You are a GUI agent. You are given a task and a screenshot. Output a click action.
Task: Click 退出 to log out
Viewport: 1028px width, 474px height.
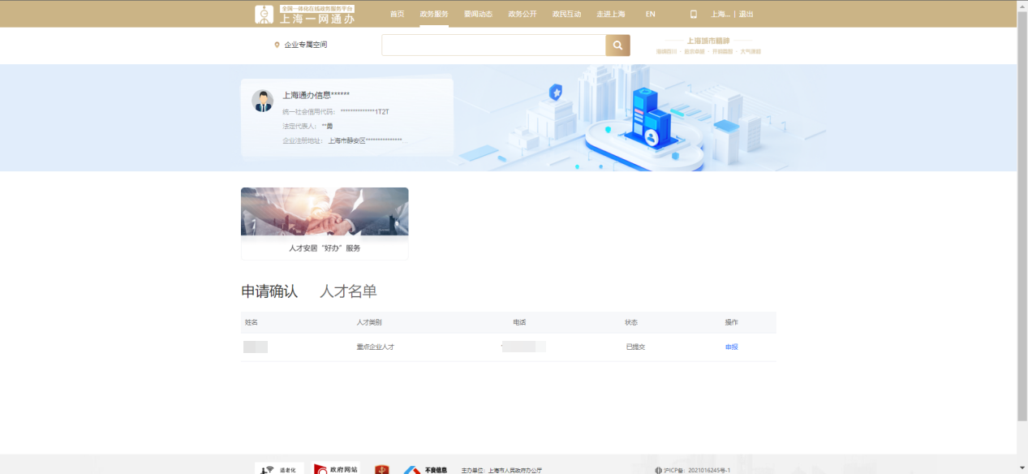[x=746, y=14]
